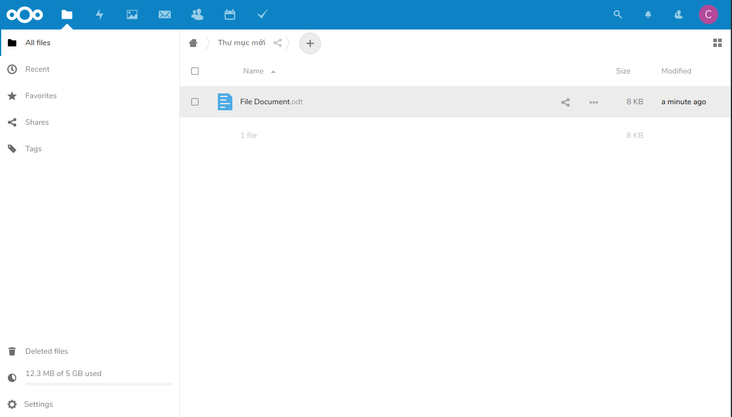Image resolution: width=732 pixels, height=417 pixels.
Task: Sort by Name column
Action: [253, 71]
